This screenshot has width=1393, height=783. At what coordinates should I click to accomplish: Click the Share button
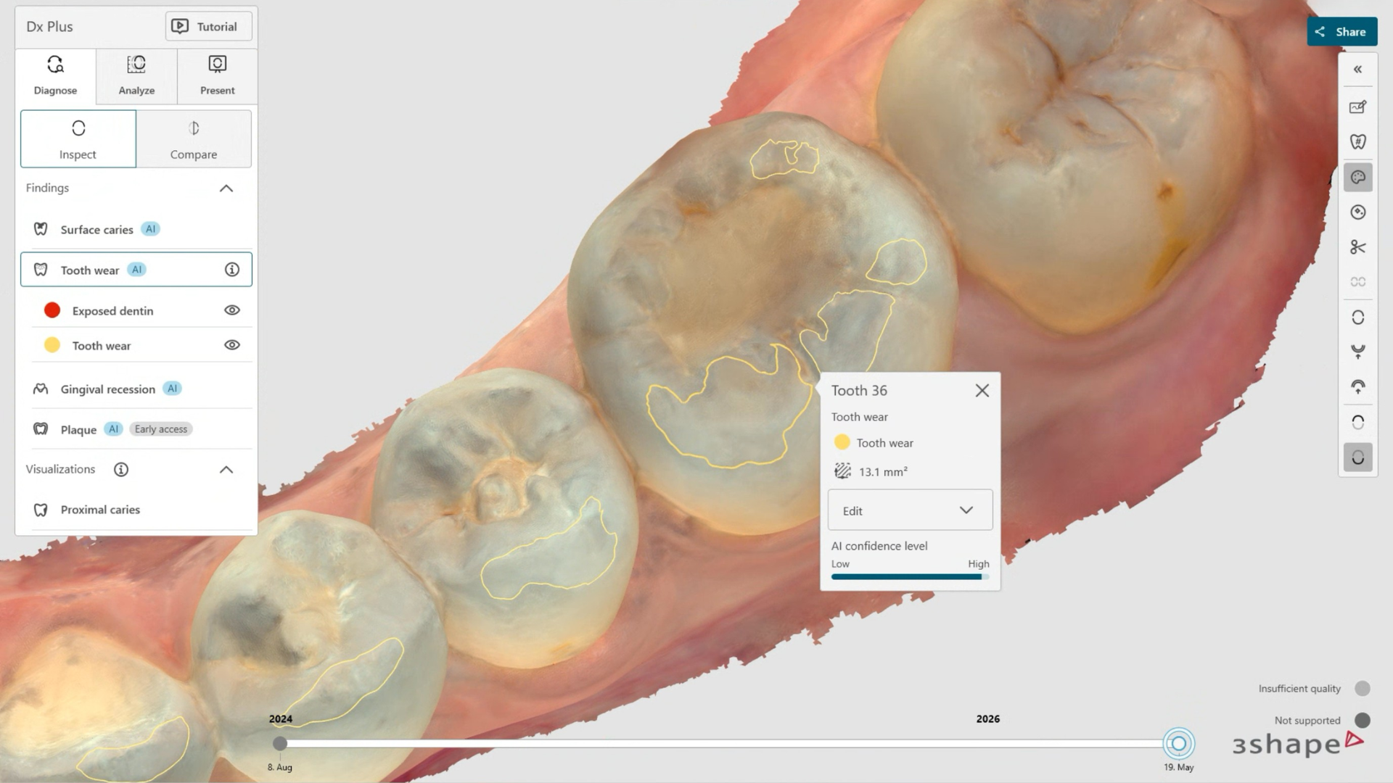coord(1342,32)
